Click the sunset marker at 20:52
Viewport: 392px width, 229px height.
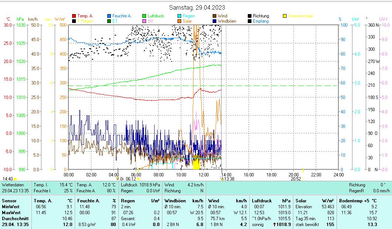[x=303, y=179]
